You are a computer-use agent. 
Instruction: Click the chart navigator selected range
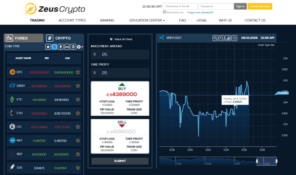(x=266, y=161)
